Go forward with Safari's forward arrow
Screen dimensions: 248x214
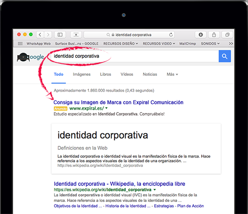coord(48,35)
